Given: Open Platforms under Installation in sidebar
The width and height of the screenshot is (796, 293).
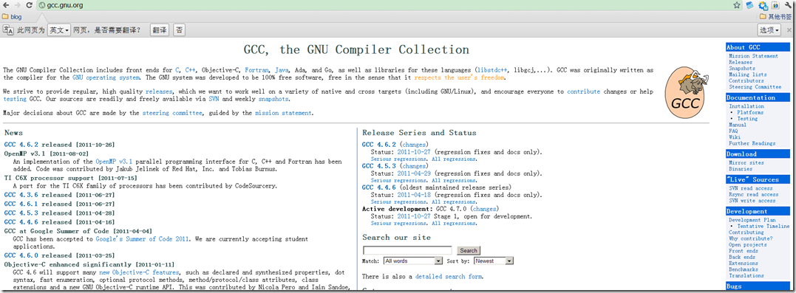Looking at the screenshot, I should pyautogui.click(x=750, y=112).
